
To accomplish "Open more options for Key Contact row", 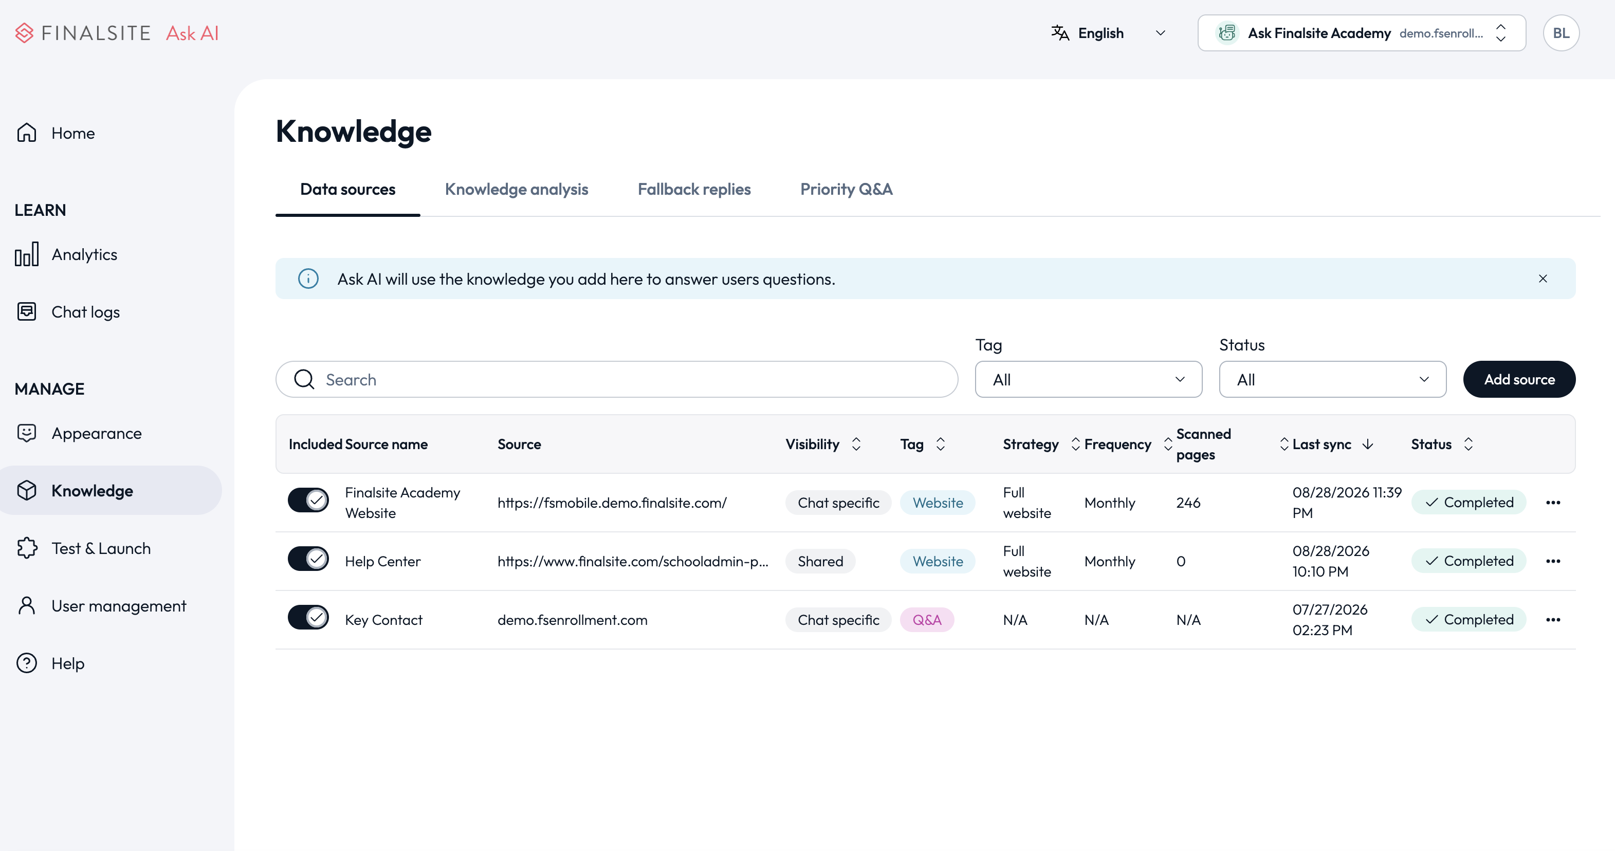I will [1553, 620].
